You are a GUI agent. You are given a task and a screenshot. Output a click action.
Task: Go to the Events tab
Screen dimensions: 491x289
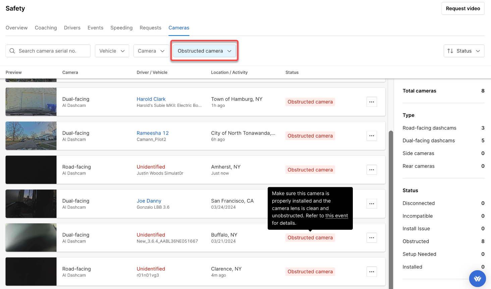click(x=96, y=28)
